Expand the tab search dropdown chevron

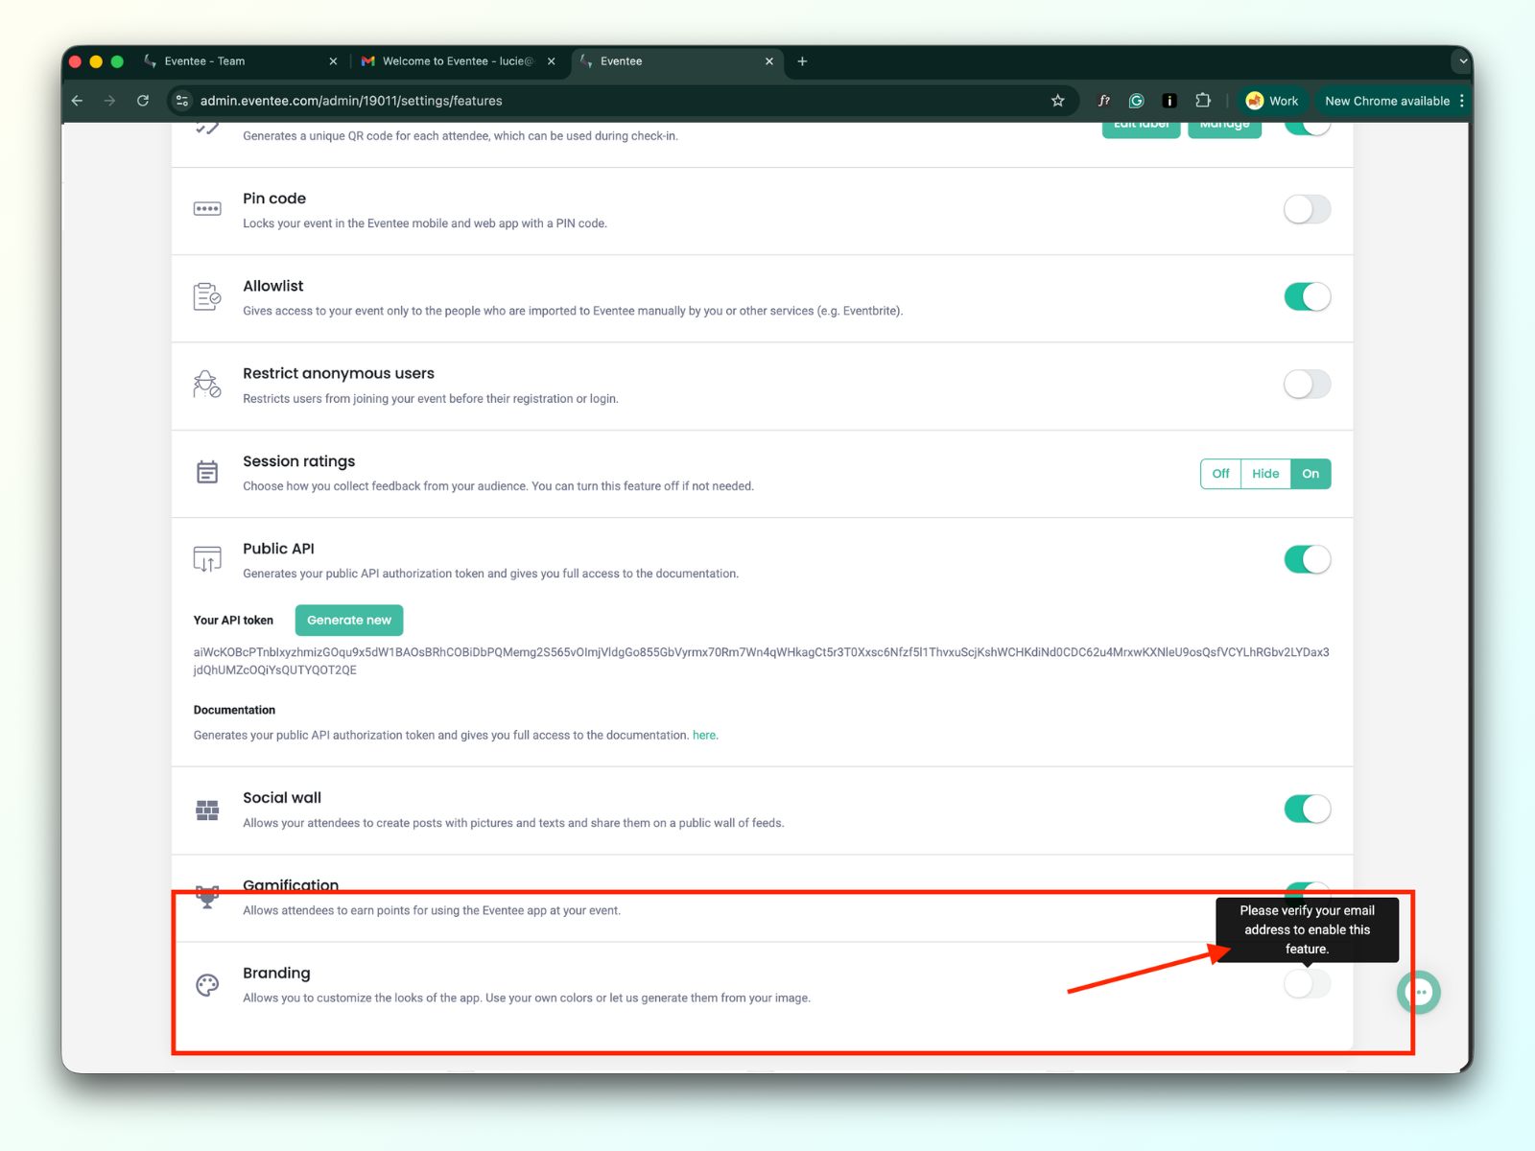(1463, 61)
